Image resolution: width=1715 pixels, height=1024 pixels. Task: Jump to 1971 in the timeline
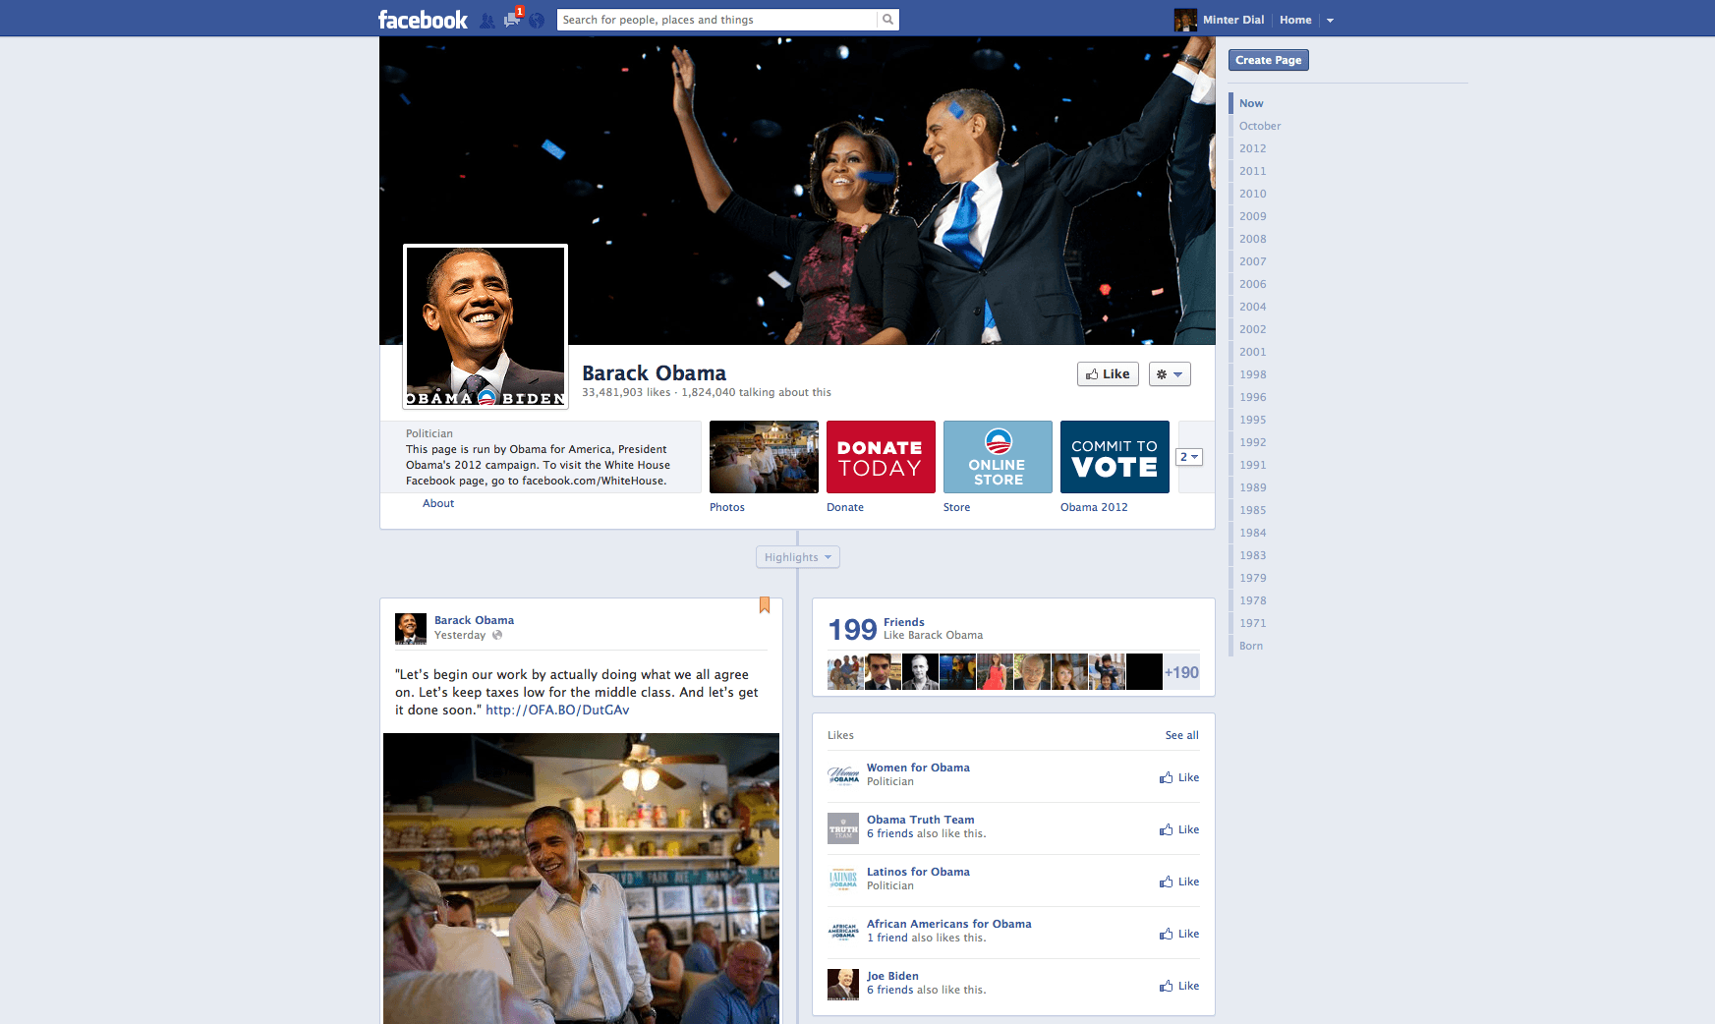click(1253, 623)
